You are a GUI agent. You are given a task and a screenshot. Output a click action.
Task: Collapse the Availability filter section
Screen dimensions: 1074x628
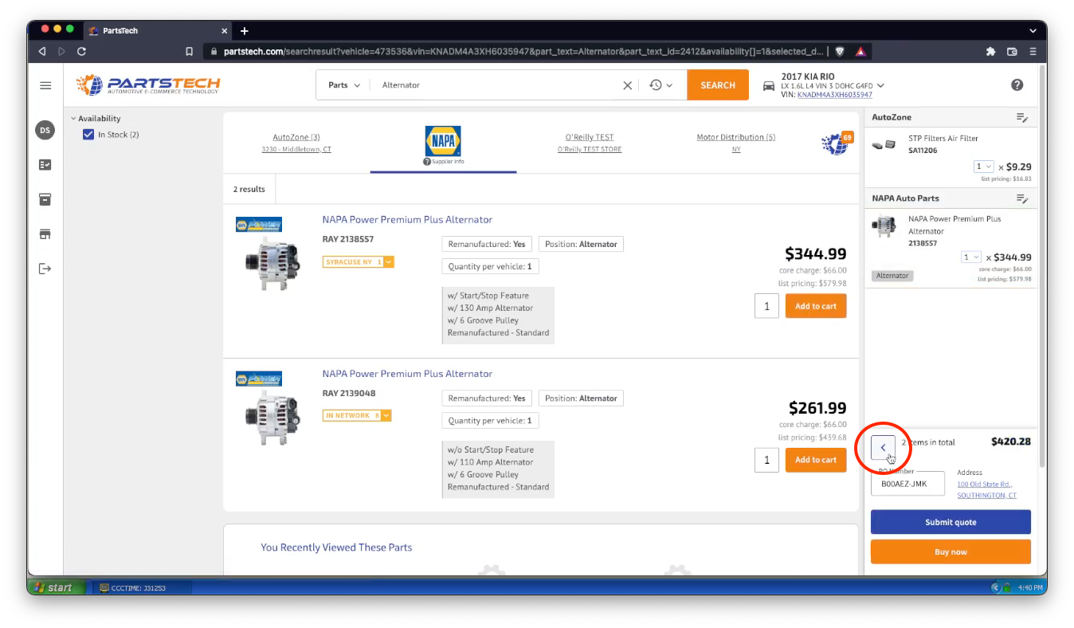point(73,119)
